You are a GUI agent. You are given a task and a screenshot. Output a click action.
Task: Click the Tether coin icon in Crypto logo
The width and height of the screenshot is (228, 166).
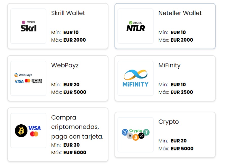[x=146, y=132]
